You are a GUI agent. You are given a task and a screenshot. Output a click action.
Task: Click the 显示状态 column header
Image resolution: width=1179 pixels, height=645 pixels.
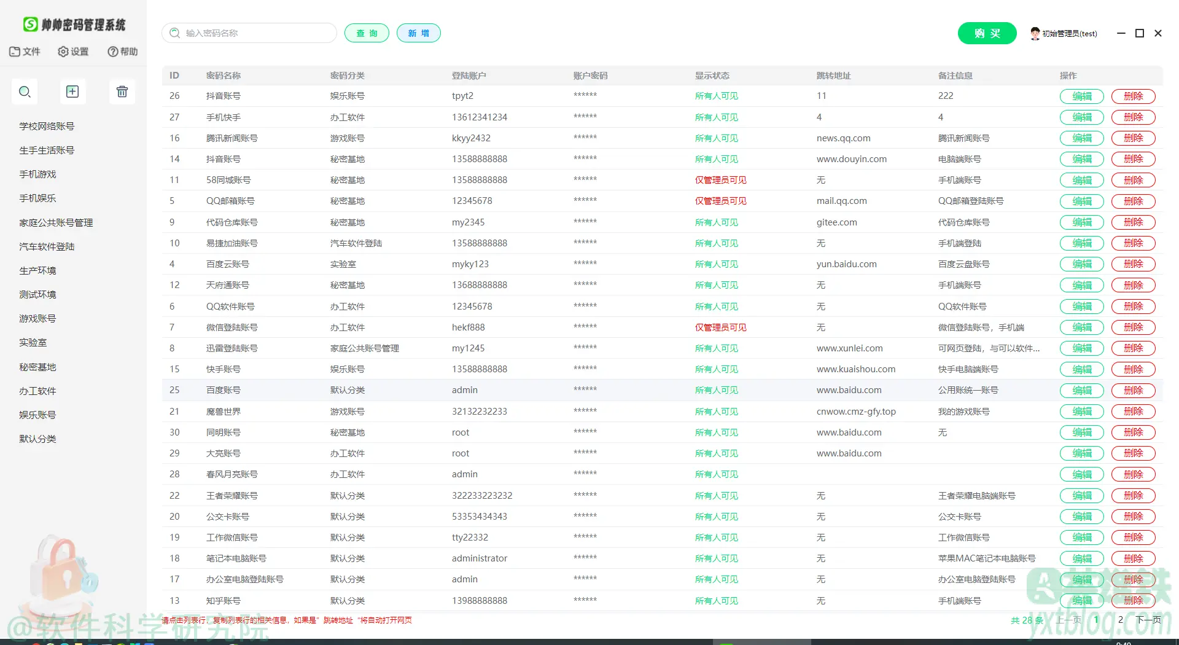(x=712, y=76)
